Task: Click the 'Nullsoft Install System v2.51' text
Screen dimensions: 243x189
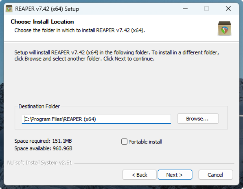Action: (40, 163)
